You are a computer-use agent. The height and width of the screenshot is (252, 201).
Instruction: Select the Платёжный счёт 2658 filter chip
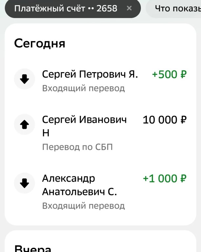[73, 9]
